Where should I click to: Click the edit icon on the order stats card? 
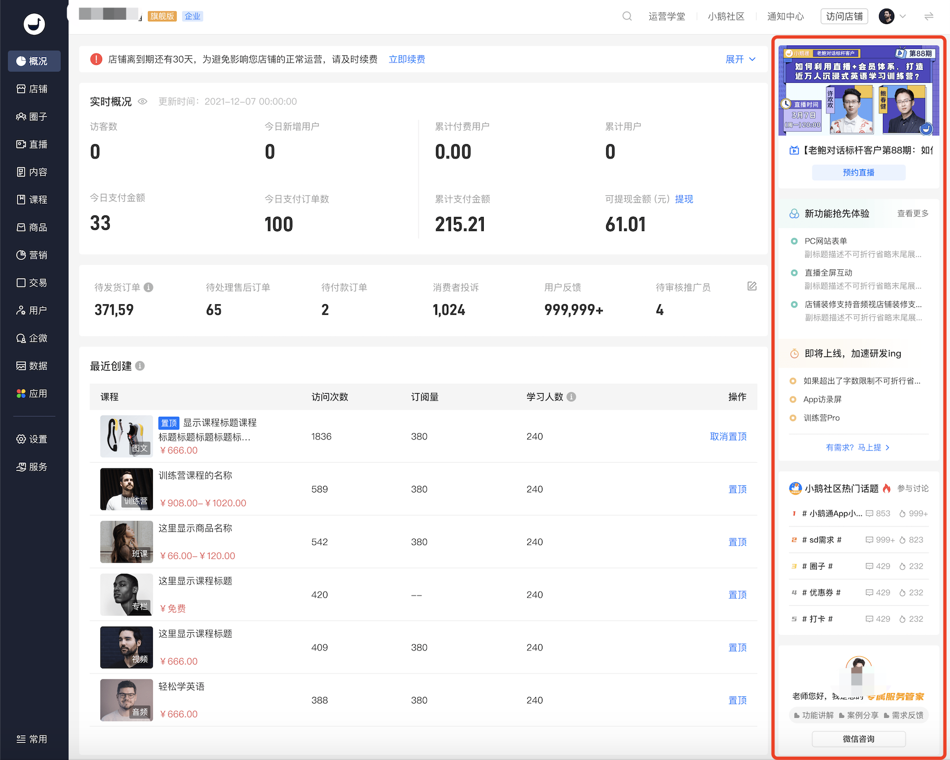click(752, 286)
